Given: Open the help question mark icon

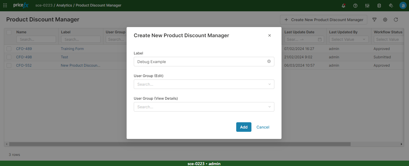Looking at the screenshot, I should 355,6.
